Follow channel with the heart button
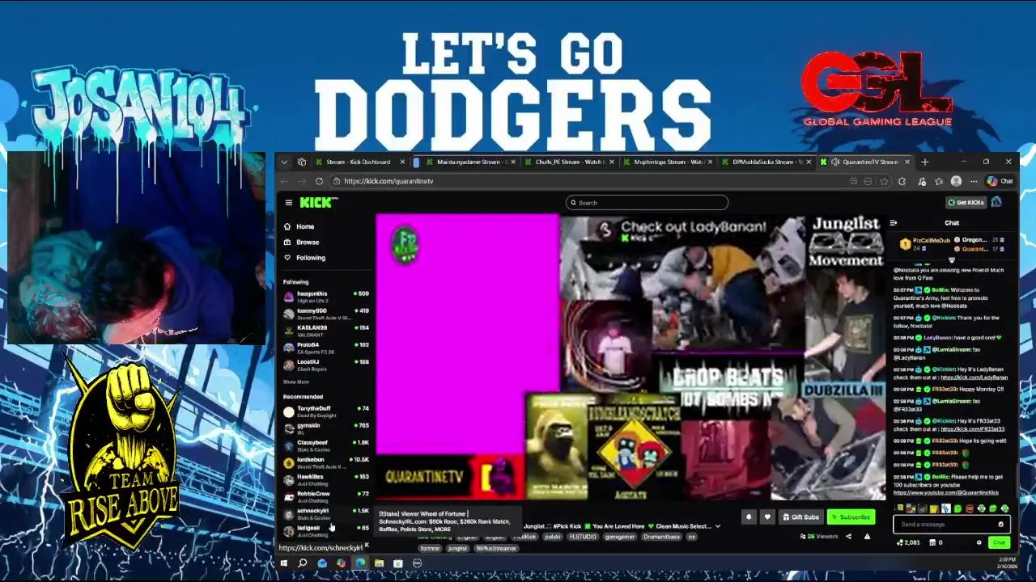The width and height of the screenshot is (1036, 582). point(767,517)
